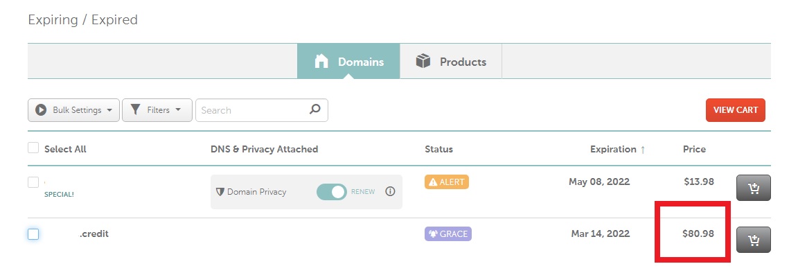Click the Status column header

pos(438,149)
